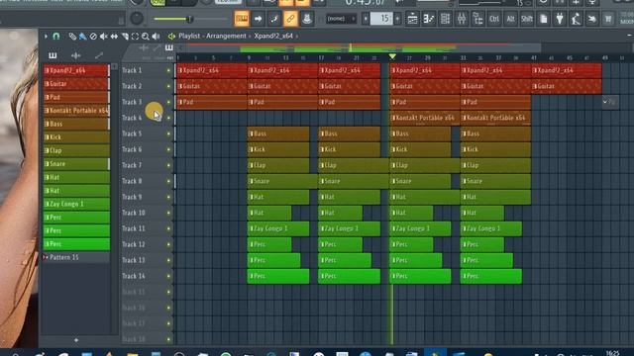Open the (none) pattern dropdown

pyautogui.click(x=341, y=19)
